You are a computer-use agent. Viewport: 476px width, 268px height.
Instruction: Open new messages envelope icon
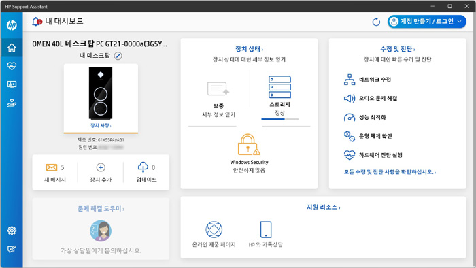51,167
